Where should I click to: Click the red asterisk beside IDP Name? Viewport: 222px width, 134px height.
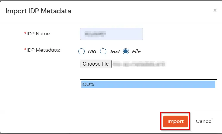(x=25, y=33)
